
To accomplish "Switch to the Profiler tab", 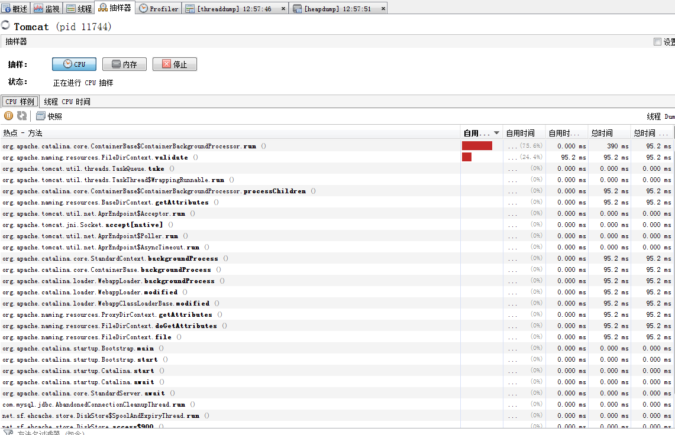I will (x=159, y=8).
